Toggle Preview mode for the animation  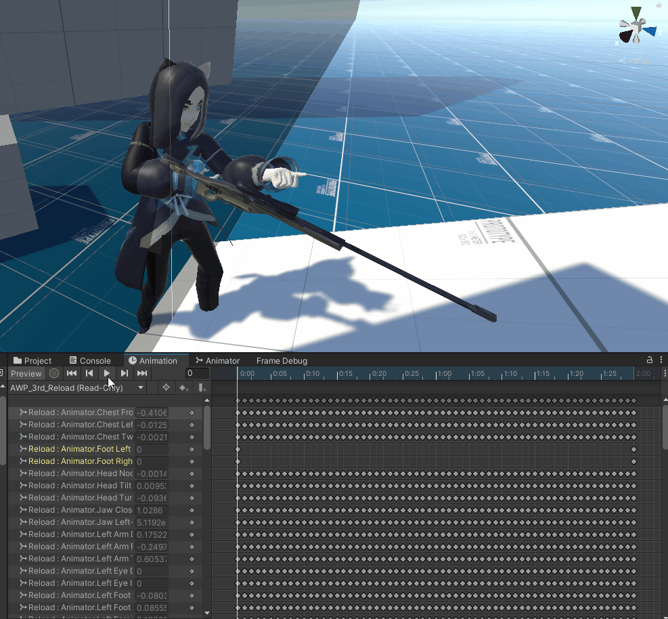click(26, 373)
